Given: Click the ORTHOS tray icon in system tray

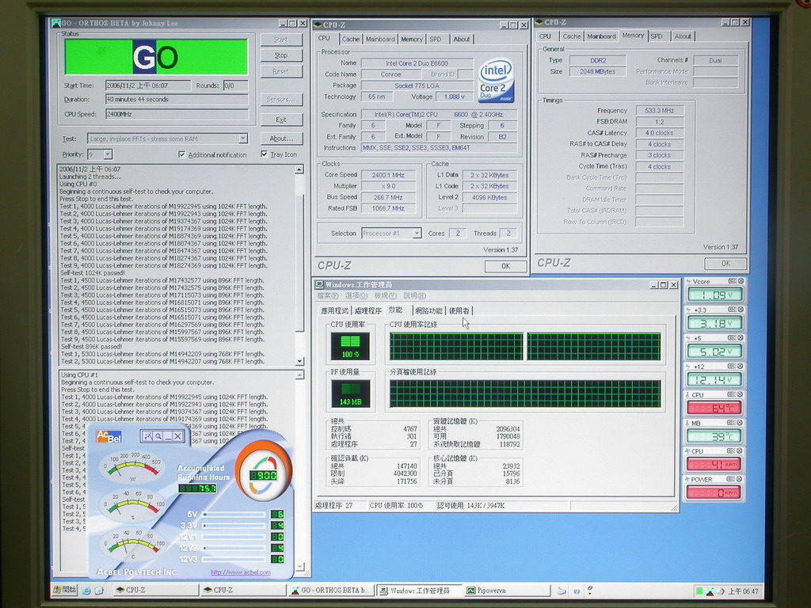Looking at the screenshot, I should pos(710,591).
